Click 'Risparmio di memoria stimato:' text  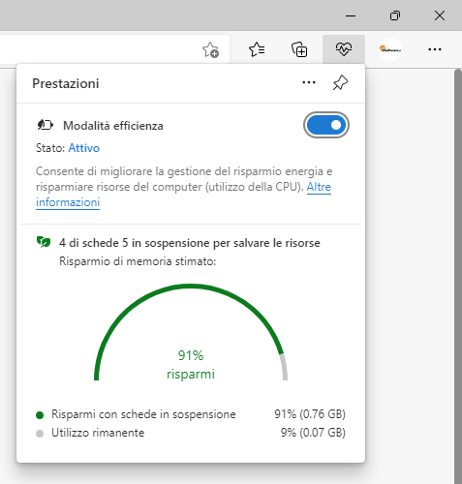(138, 261)
